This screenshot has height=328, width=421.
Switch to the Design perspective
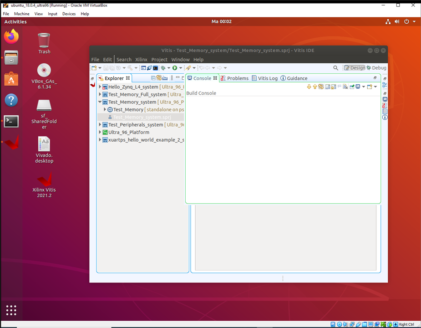pos(355,68)
